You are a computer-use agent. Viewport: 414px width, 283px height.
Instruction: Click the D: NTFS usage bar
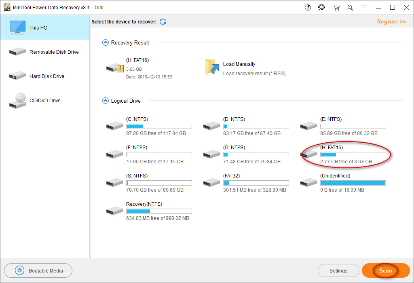pos(256,127)
